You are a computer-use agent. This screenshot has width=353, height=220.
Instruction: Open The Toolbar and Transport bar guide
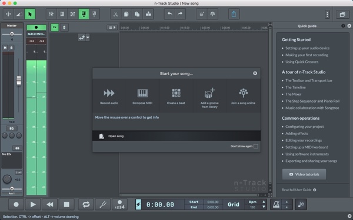(x=309, y=80)
